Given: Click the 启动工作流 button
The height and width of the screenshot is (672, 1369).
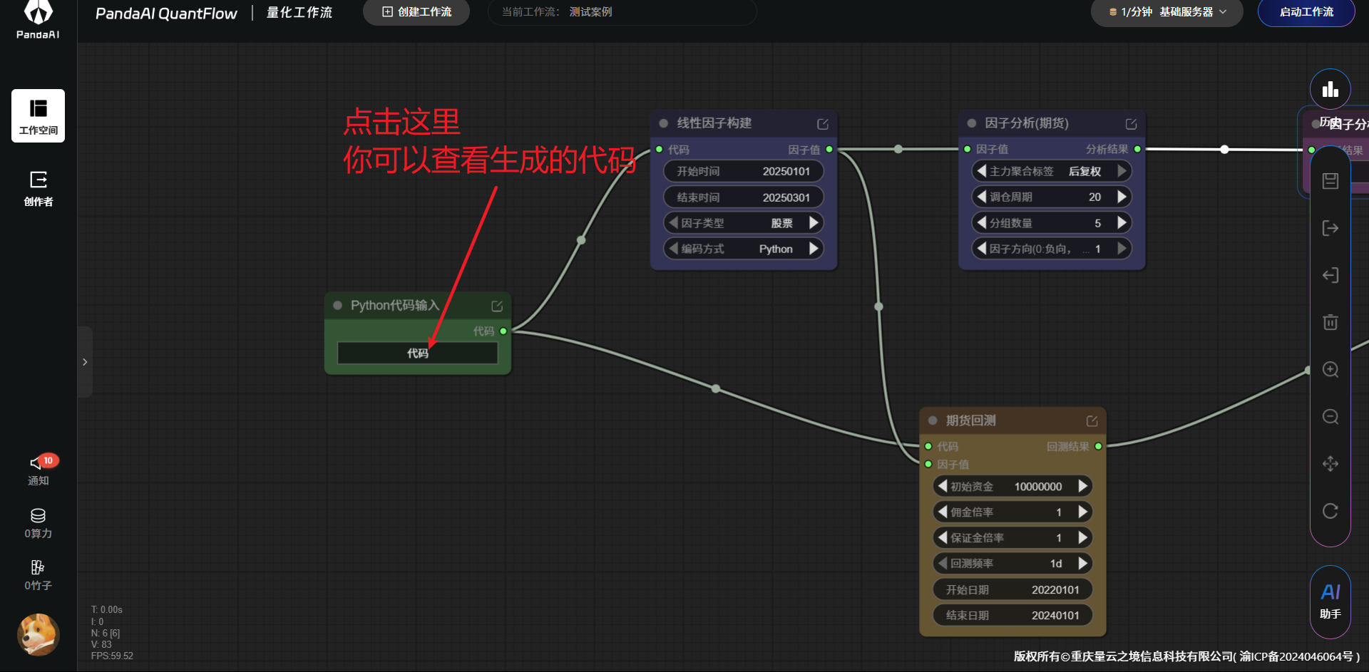Looking at the screenshot, I should pos(1306,12).
